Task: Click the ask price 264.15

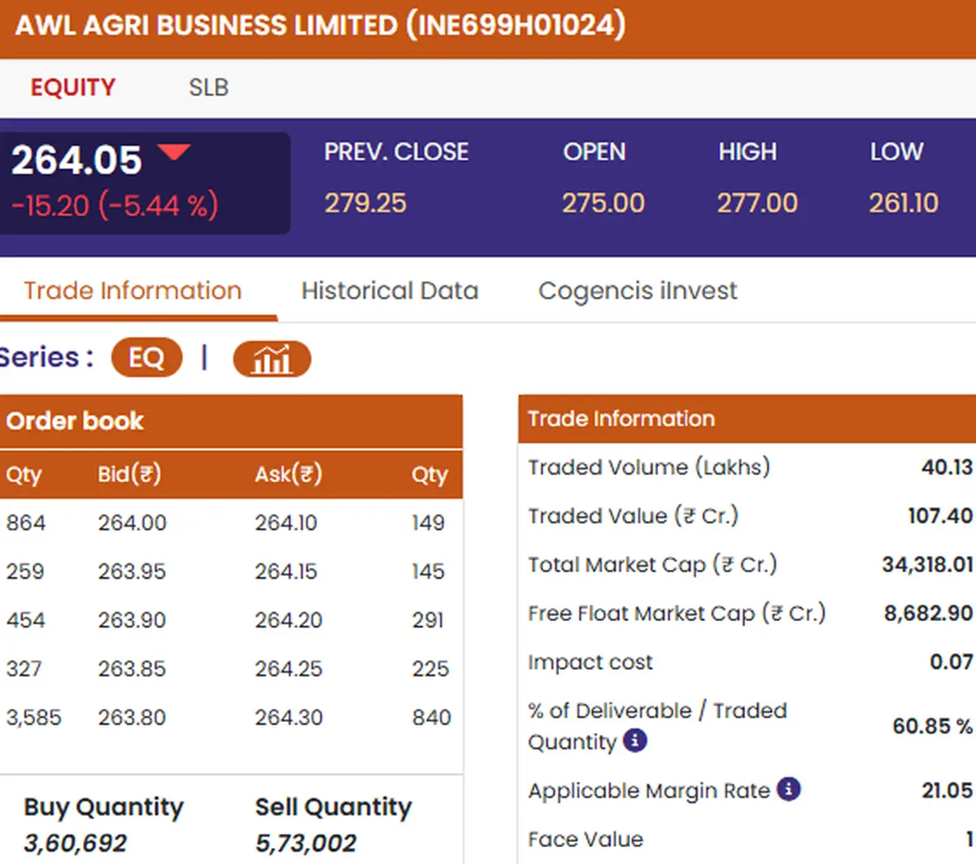Action: [x=286, y=571]
